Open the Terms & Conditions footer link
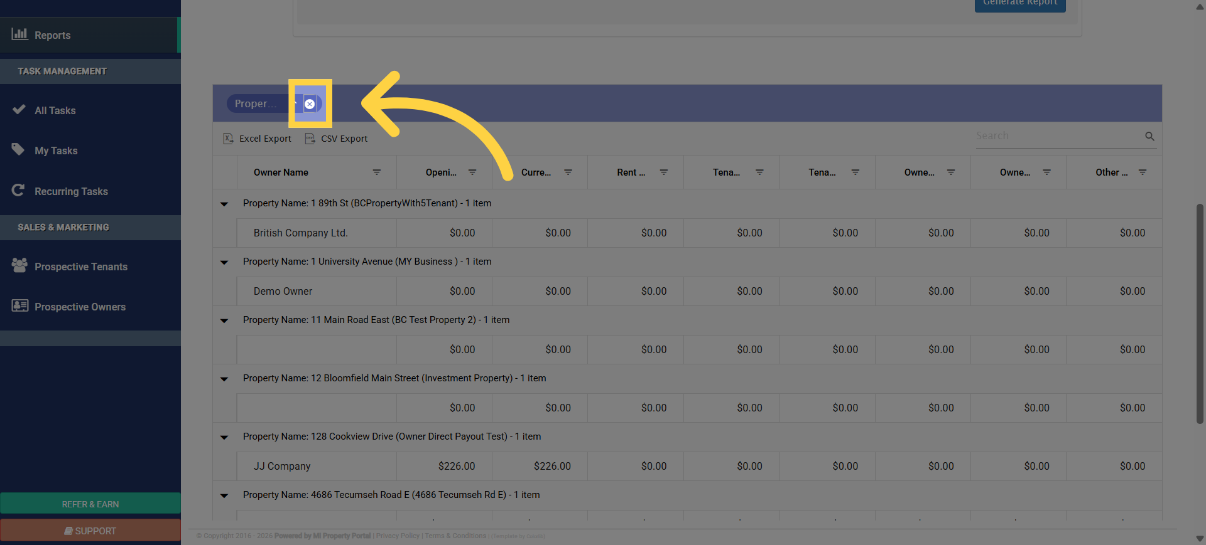 click(x=455, y=536)
